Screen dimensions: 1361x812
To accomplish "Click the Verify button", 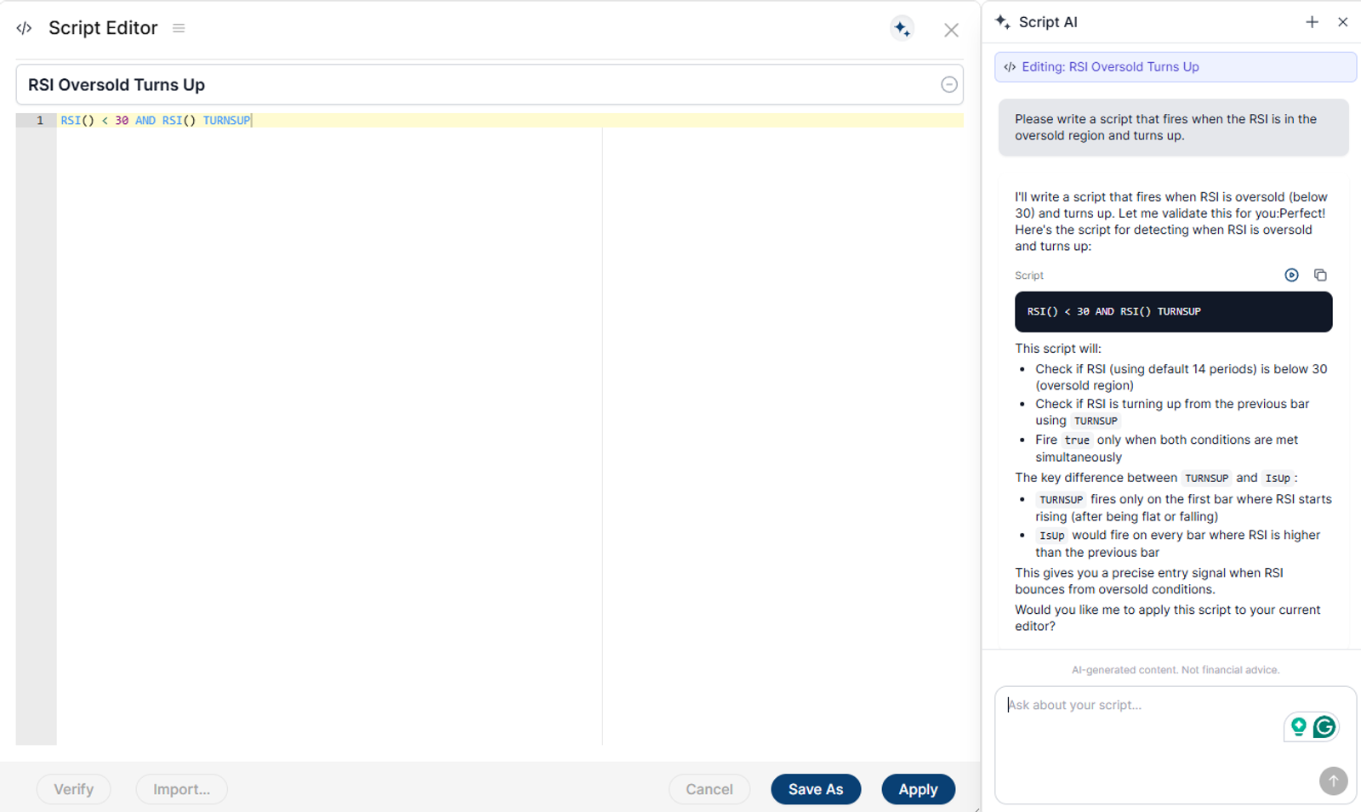I will pos(73,789).
